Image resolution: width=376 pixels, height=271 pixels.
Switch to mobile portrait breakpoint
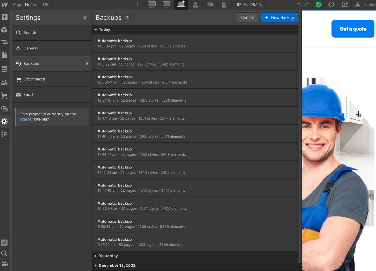point(224,5)
